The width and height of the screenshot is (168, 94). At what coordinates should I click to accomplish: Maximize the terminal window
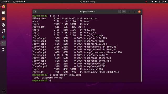click(134, 11)
